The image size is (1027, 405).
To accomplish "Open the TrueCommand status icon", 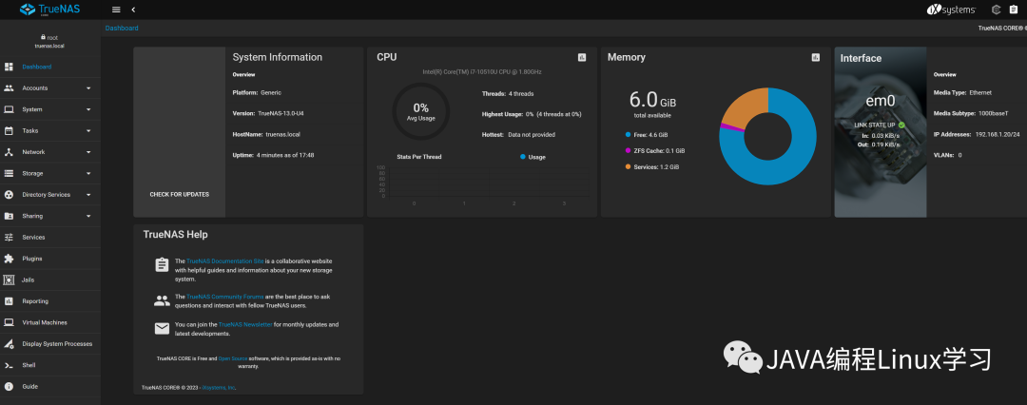I will [997, 10].
